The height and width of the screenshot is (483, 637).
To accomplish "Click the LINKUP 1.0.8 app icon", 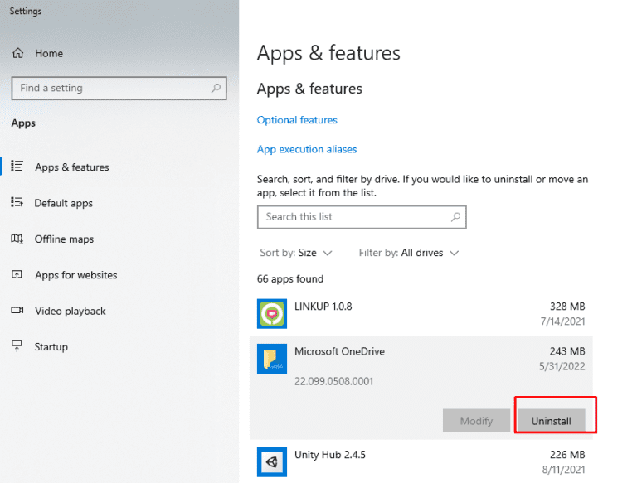I will point(272,314).
